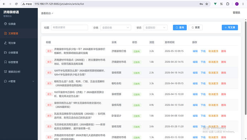Screen dimensions: 247x140
Task: Delete the 乳胶漆品牌推荐 article
Action: [223, 116]
